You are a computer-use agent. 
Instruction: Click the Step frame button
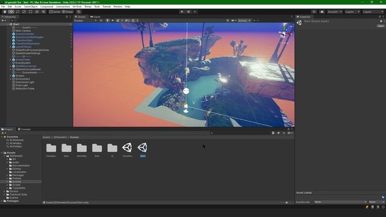point(195,12)
